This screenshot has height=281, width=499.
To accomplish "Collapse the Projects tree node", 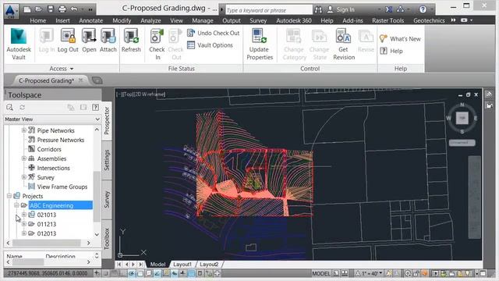I will pyautogui.click(x=9, y=196).
